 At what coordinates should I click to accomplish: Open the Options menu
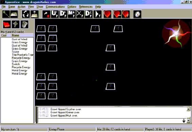pos(72,7)
